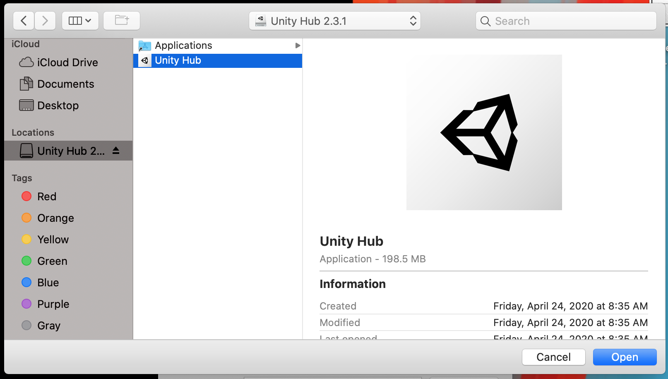Choose the Gray tag

(41, 326)
